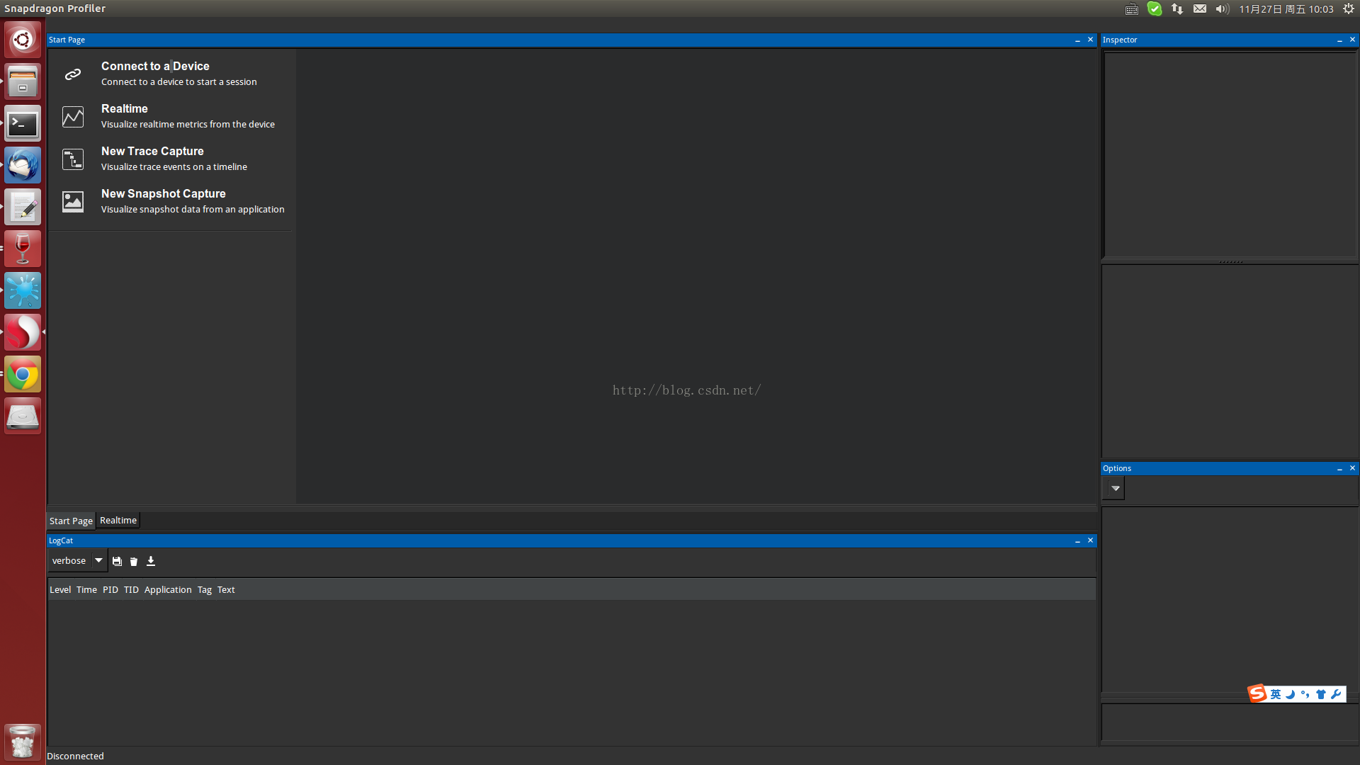Click the Level column header in LogCat
Viewport: 1360px width, 765px height.
(60, 589)
